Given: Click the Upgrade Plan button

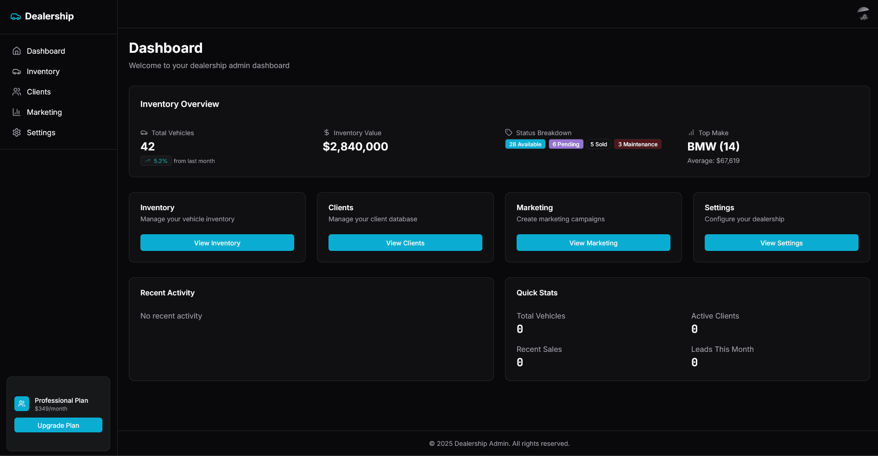Looking at the screenshot, I should tap(58, 425).
